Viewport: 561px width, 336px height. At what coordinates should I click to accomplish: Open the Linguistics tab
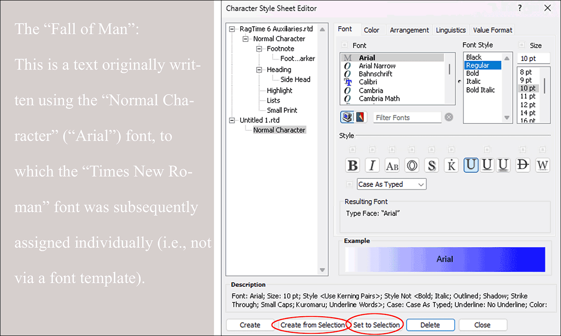click(x=450, y=30)
